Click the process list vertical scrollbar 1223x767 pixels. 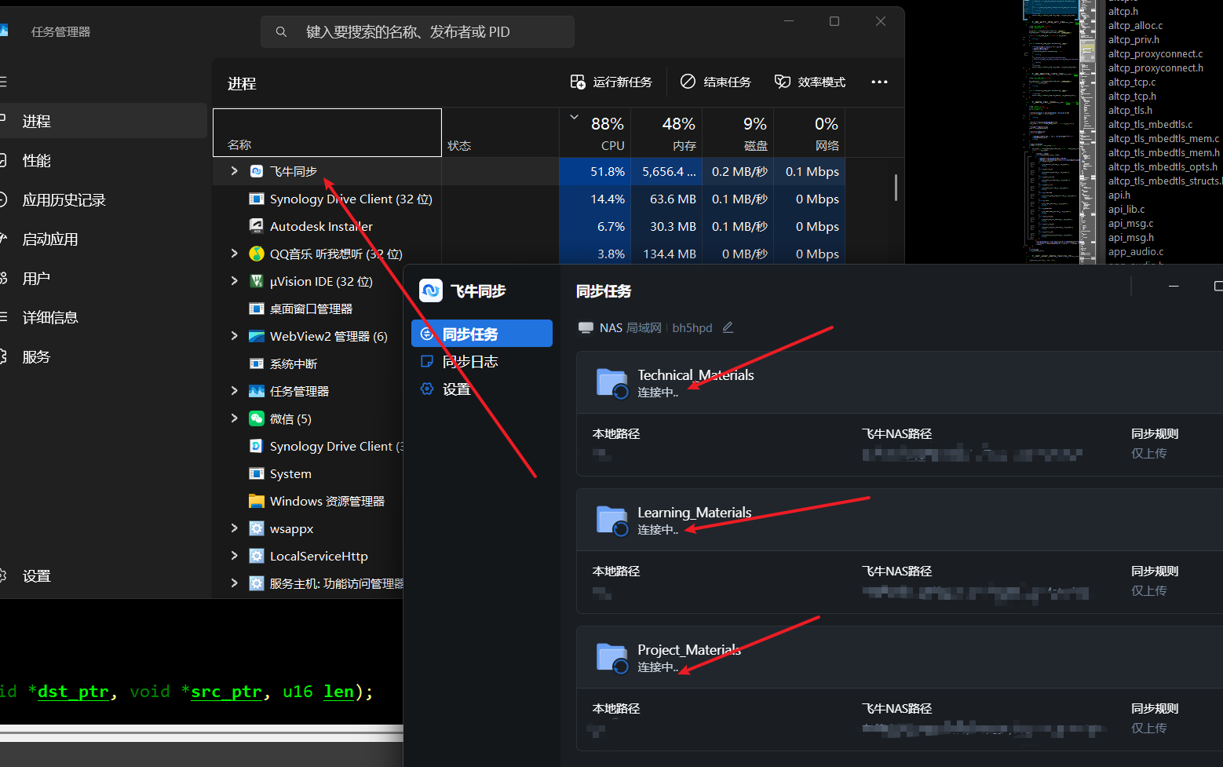click(x=896, y=188)
